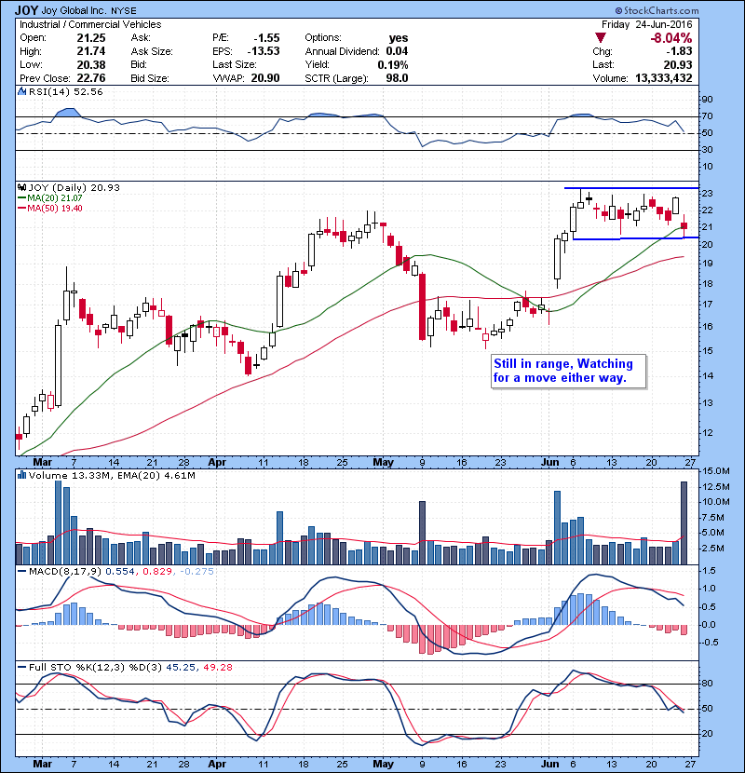Click the green MA(20) legend line marker
This screenshot has height=773, width=745.
click(x=21, y=197)
